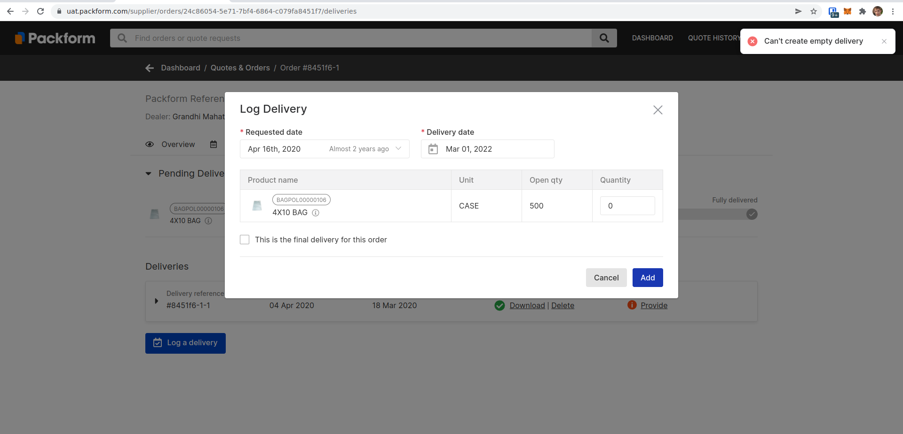903x434 pixels.
Task: Click the Quotes & Orders breadcrumb link
Action: tap(240, 68)
